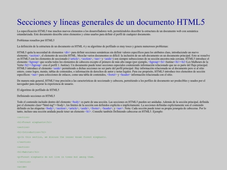Click paragraph starting 'De manera más general'
This screenshot has width=227, height=170.
pyautogui.click(x=111, y=82)
